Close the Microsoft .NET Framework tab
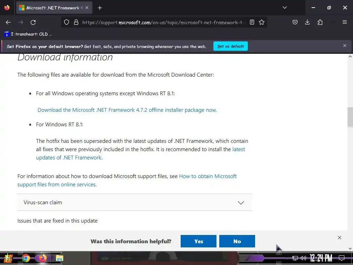 pyautogui.click(x=87, y=8)
